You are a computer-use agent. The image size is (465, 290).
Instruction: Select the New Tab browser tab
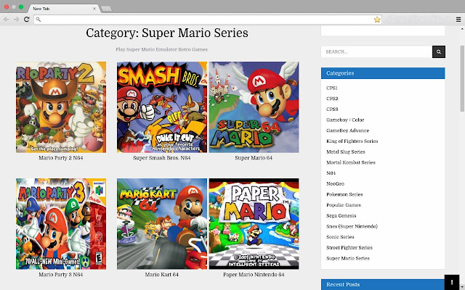[x=63, y=9]
